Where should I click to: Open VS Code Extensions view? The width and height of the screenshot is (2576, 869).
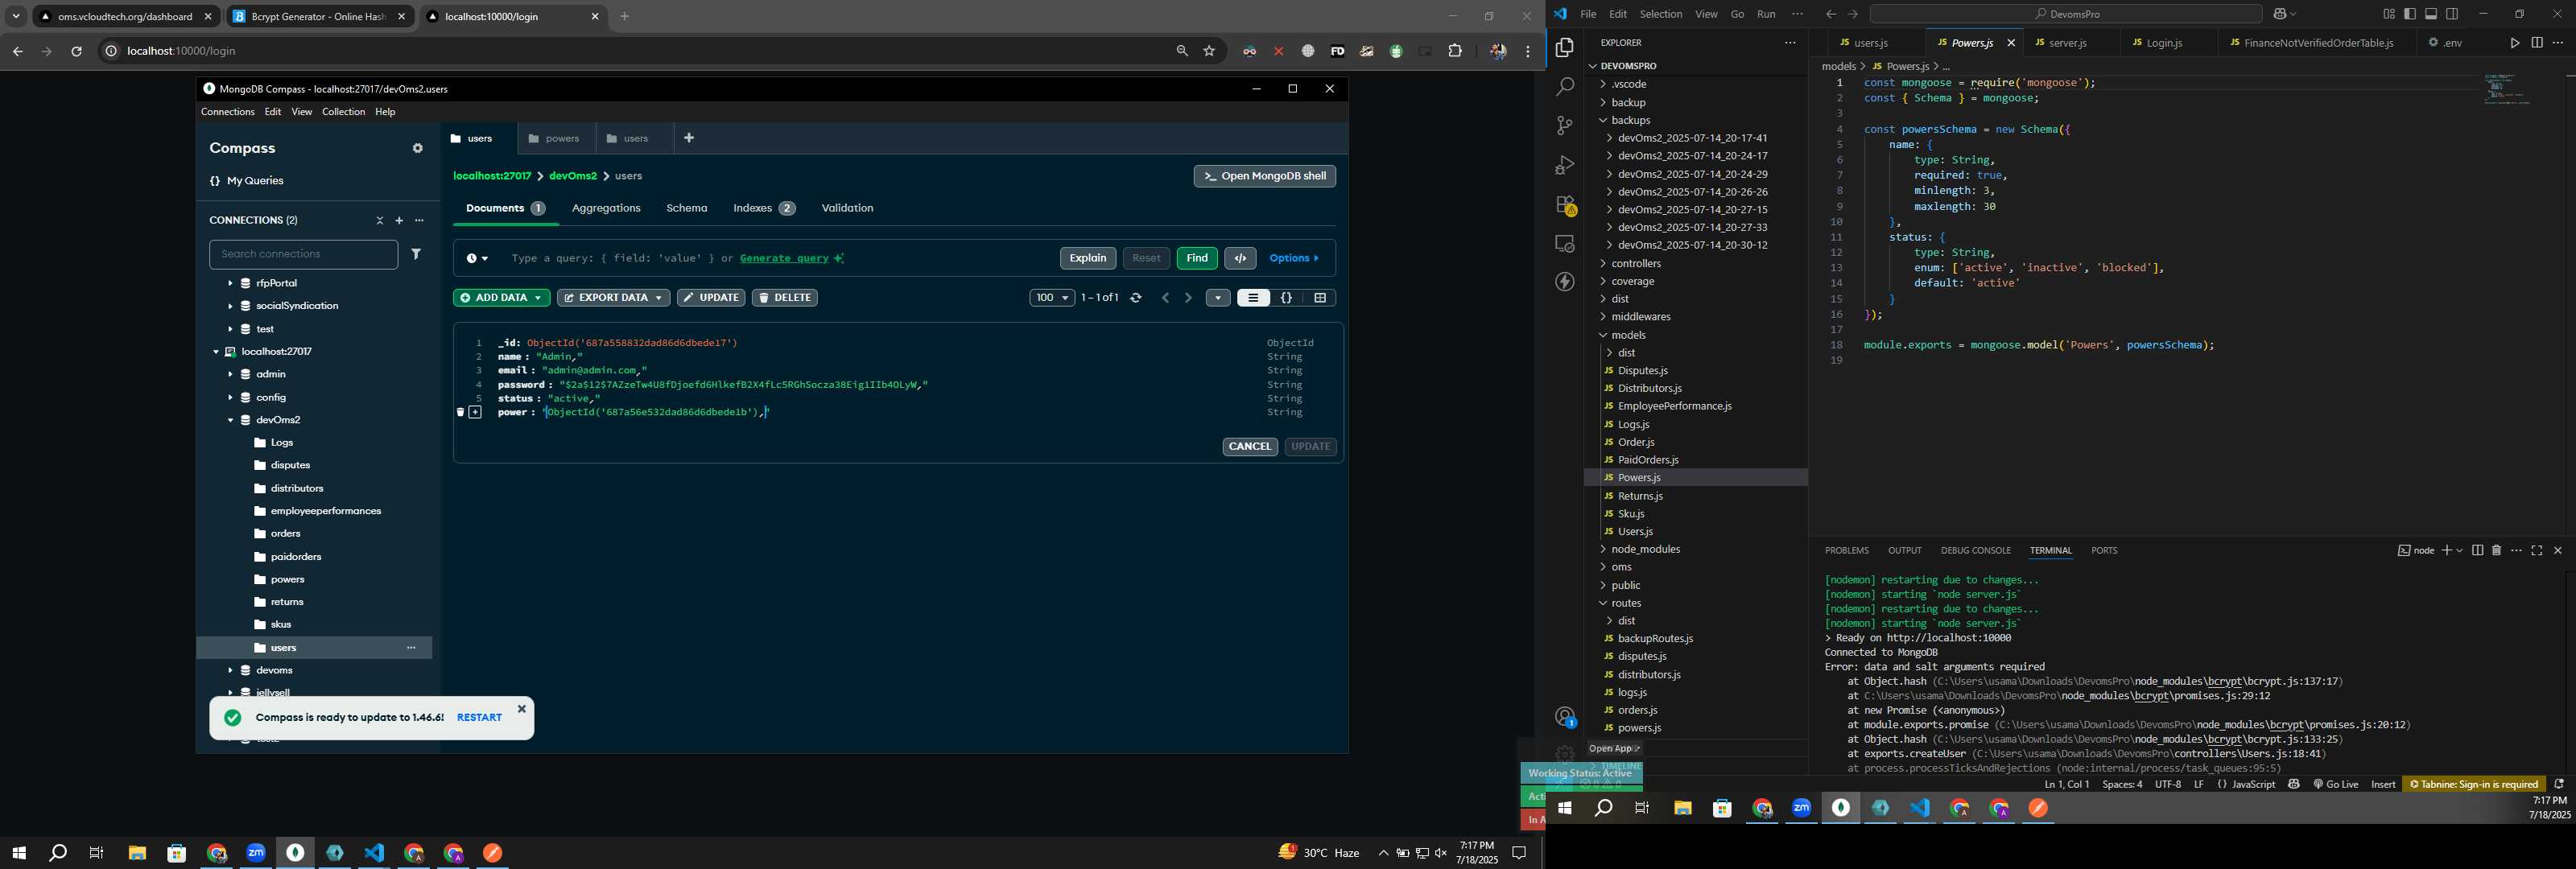click(1565, 205)
